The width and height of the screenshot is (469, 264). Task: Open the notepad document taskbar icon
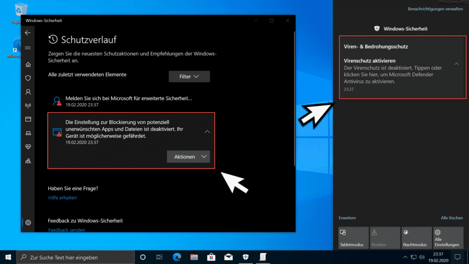[x=263, y=257]
